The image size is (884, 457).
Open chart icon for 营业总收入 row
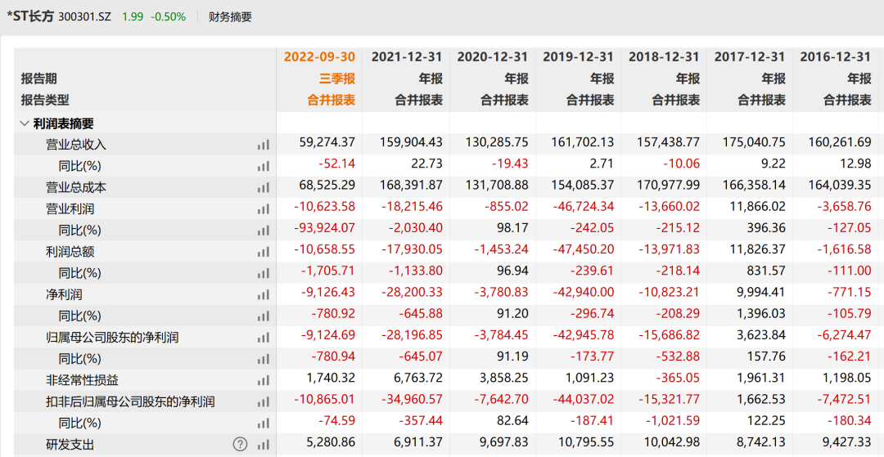point(263,145)
